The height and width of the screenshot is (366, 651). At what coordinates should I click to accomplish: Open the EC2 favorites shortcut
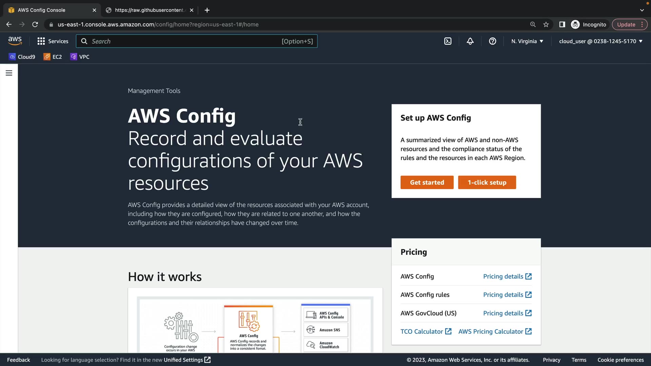53,57
